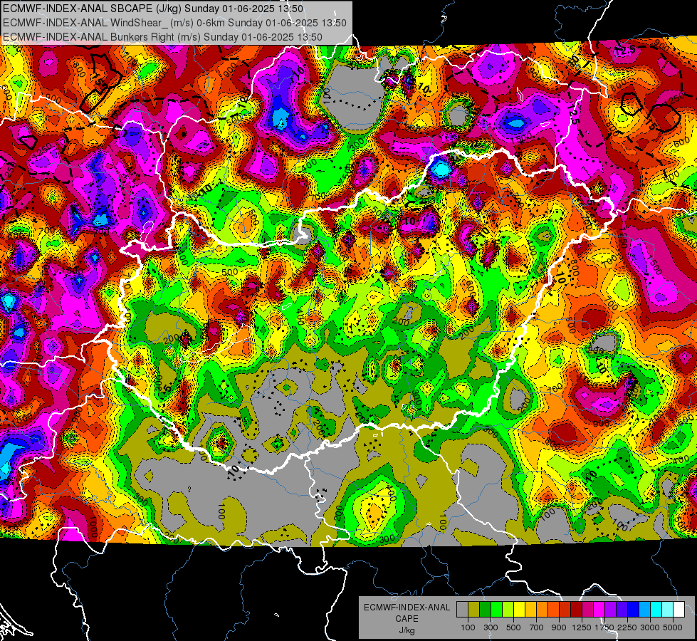
Task: Choose the bright green legend swatch
Action: (496, 610)
